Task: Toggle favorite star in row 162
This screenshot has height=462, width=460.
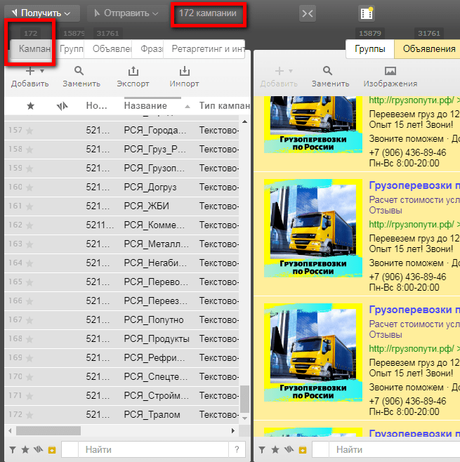Action: coord(29,225)
